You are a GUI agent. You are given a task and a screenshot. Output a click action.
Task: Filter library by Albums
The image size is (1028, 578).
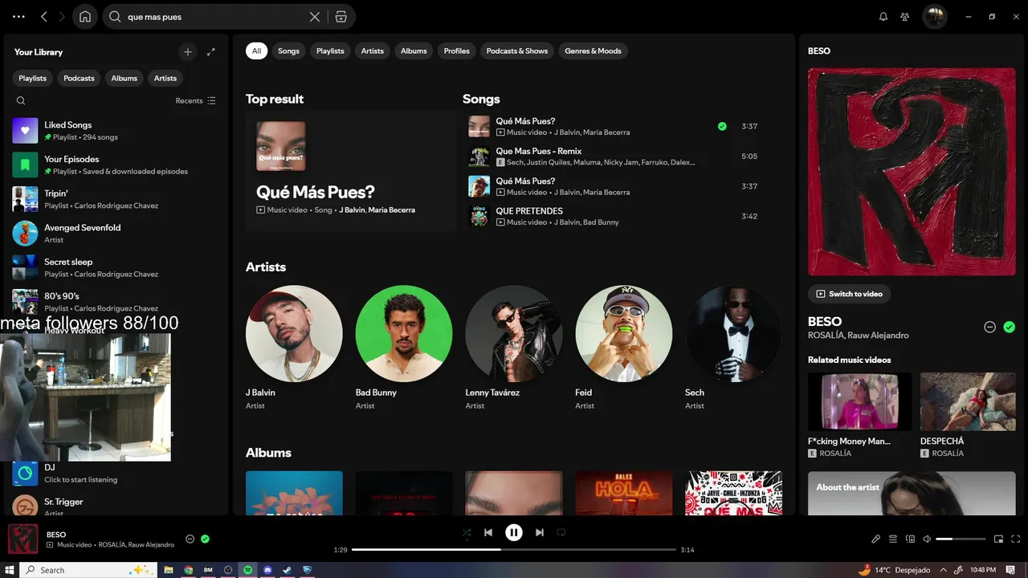click(x=124, y=78)
